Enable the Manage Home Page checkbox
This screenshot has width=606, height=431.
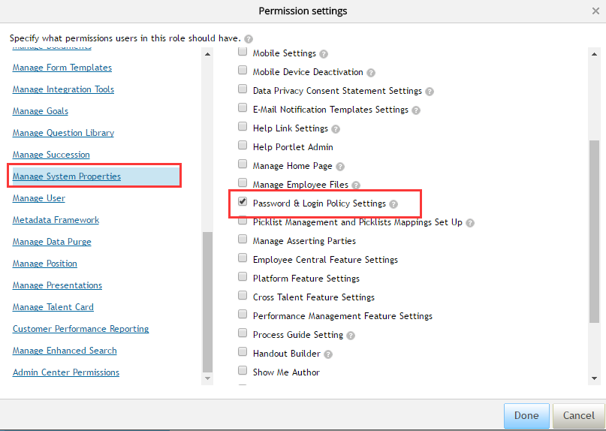click(x=243, y=164)
